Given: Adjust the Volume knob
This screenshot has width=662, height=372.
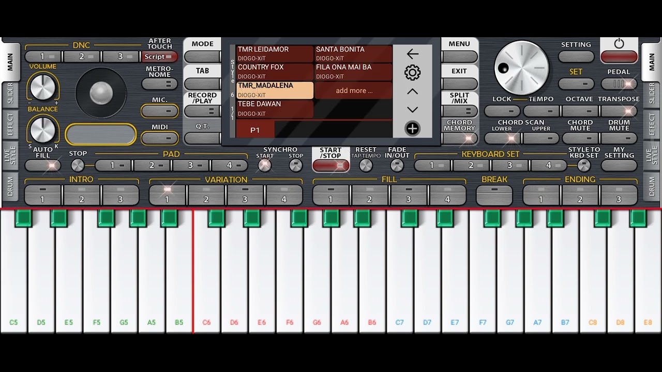Looking at the screenshot, I should 42,86.
